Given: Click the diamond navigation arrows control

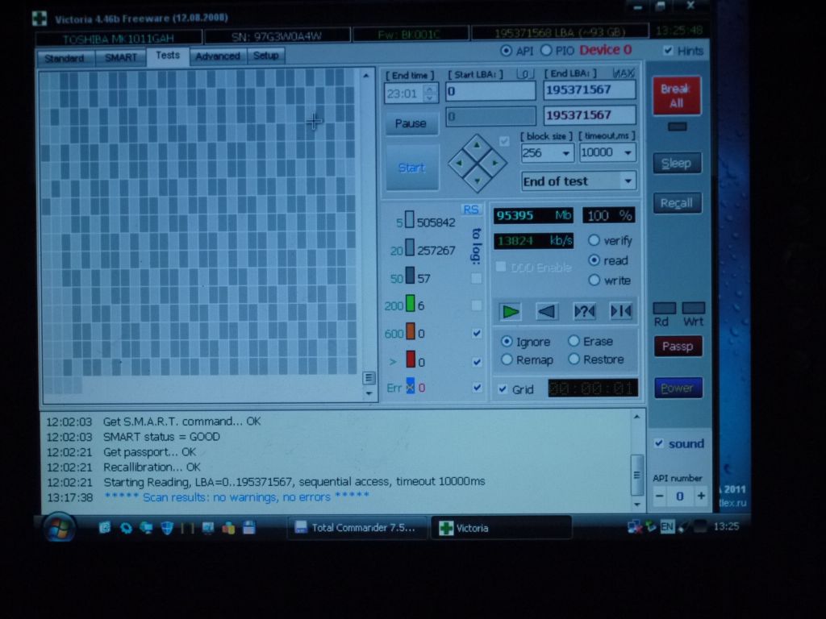Looking at the screenshot, I should pyautogui.click(x=478, y=164).
